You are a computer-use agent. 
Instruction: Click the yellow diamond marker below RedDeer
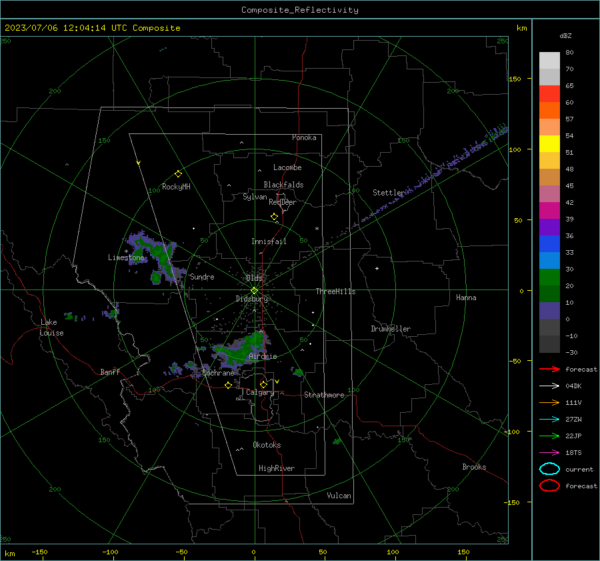click(x=275, y=217)
